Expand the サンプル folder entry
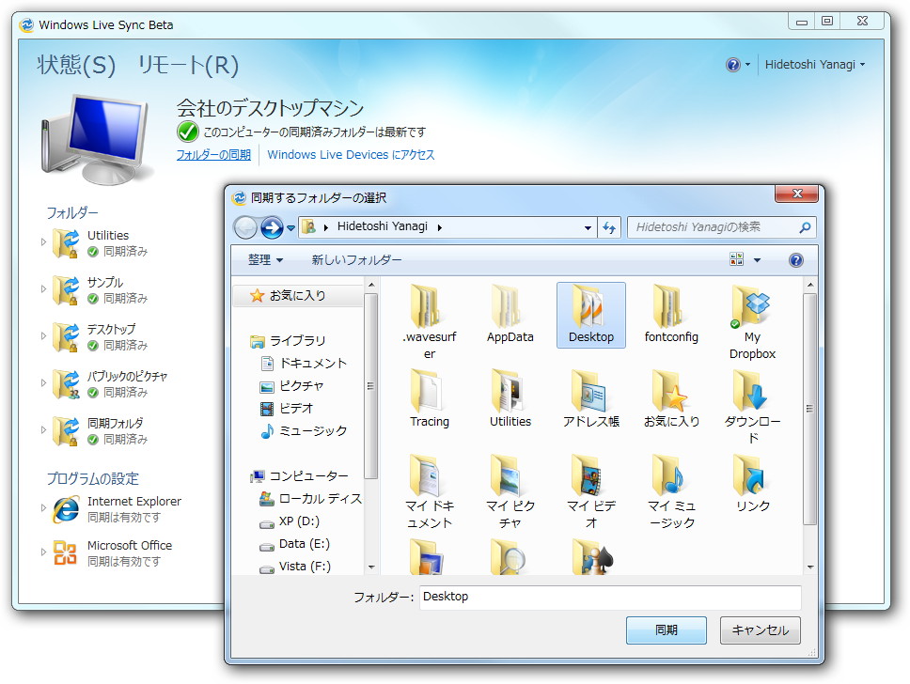Viewport: 910px width, 684px height. [43, 289]
